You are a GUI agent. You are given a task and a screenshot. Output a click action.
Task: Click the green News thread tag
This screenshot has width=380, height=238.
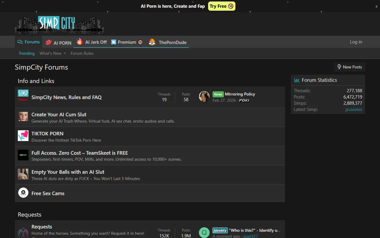(218, 94)
